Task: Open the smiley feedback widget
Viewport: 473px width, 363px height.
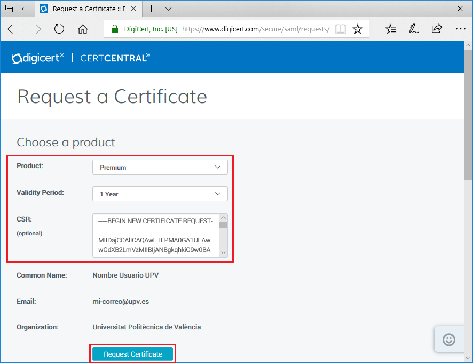Action: pyautogui.click(x=450, y=340)
